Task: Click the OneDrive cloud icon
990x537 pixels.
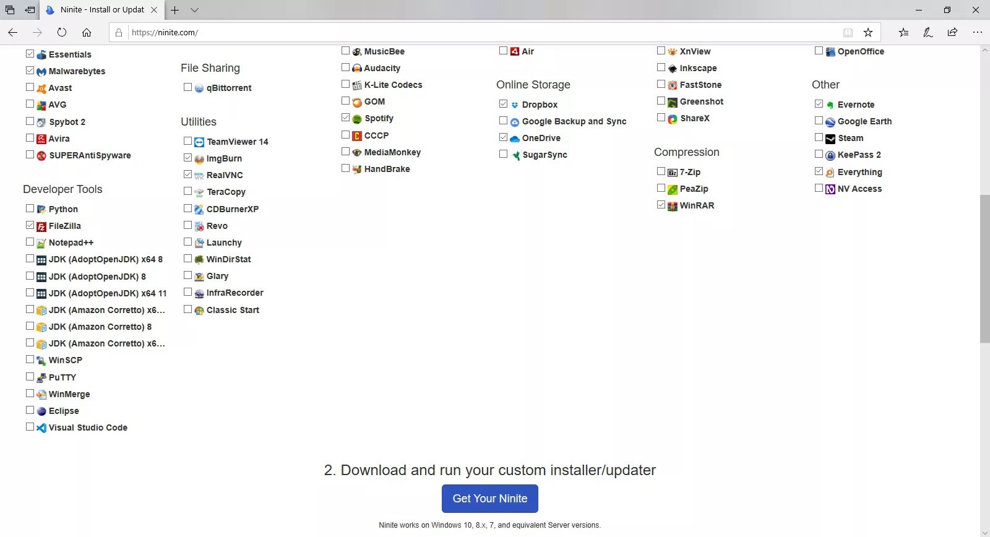Action: coord(515,139)
